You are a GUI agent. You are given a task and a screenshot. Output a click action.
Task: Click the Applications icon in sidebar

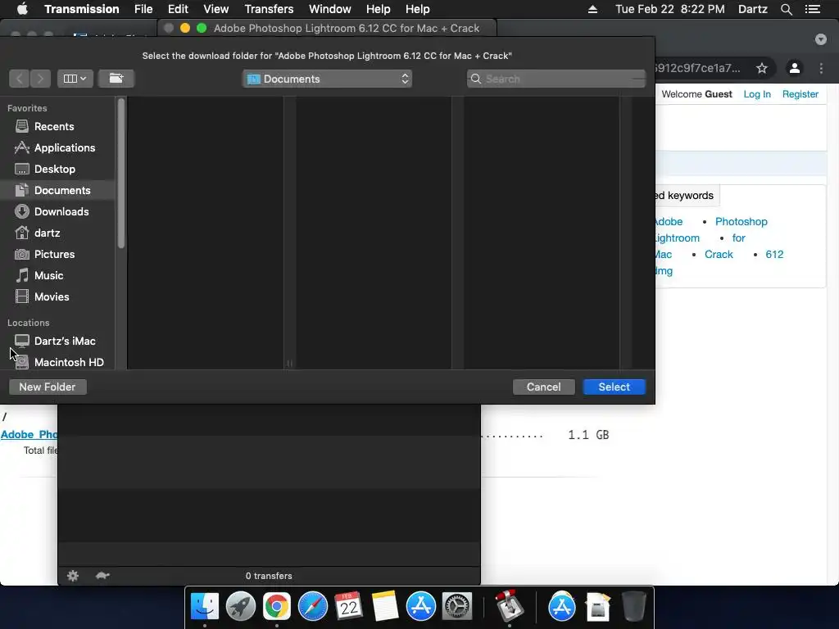click(x=22, y=147)
